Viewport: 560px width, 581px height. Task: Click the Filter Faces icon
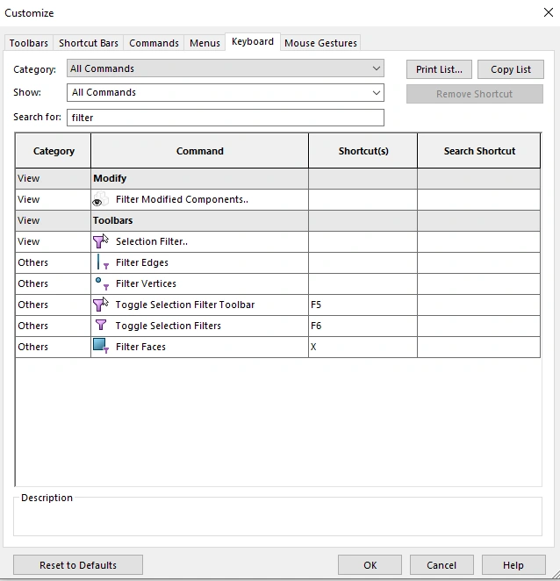click(101, 346)
